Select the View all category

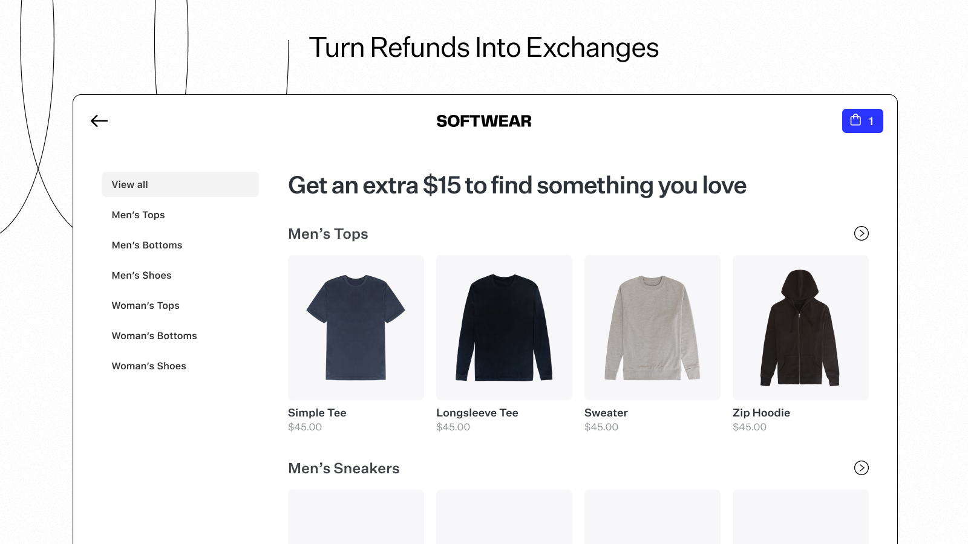point(180,184)
